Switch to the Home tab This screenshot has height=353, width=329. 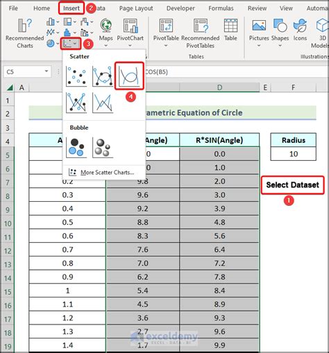(x=42, y=8)
